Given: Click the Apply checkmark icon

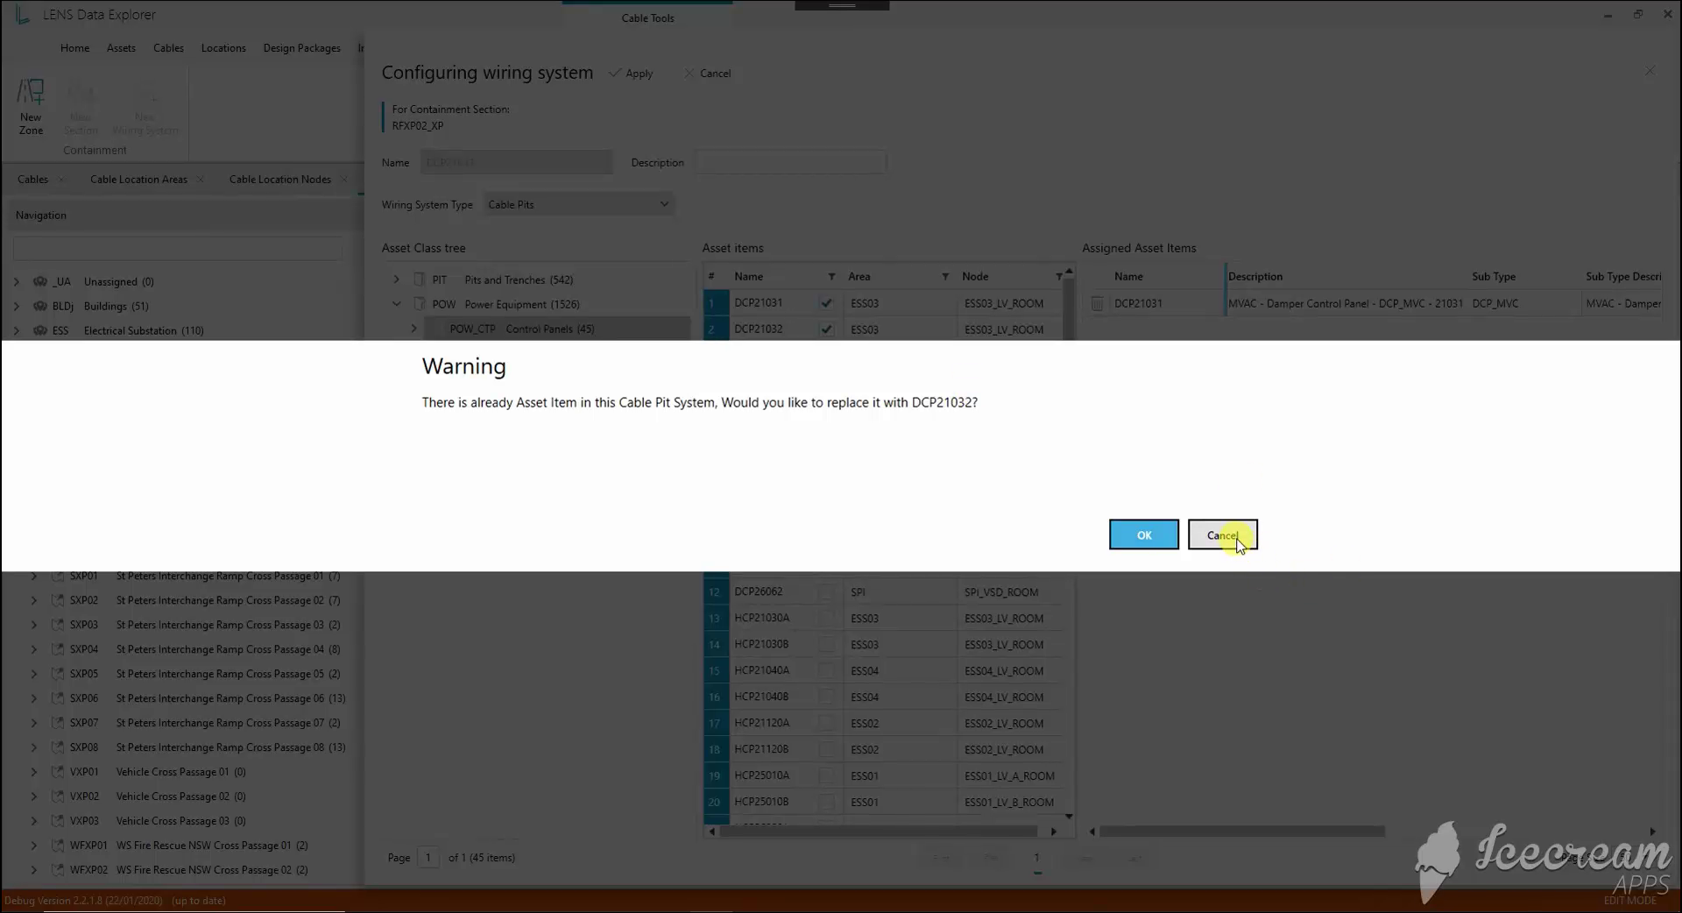Looking at the screenshot, I should point(615,73).
